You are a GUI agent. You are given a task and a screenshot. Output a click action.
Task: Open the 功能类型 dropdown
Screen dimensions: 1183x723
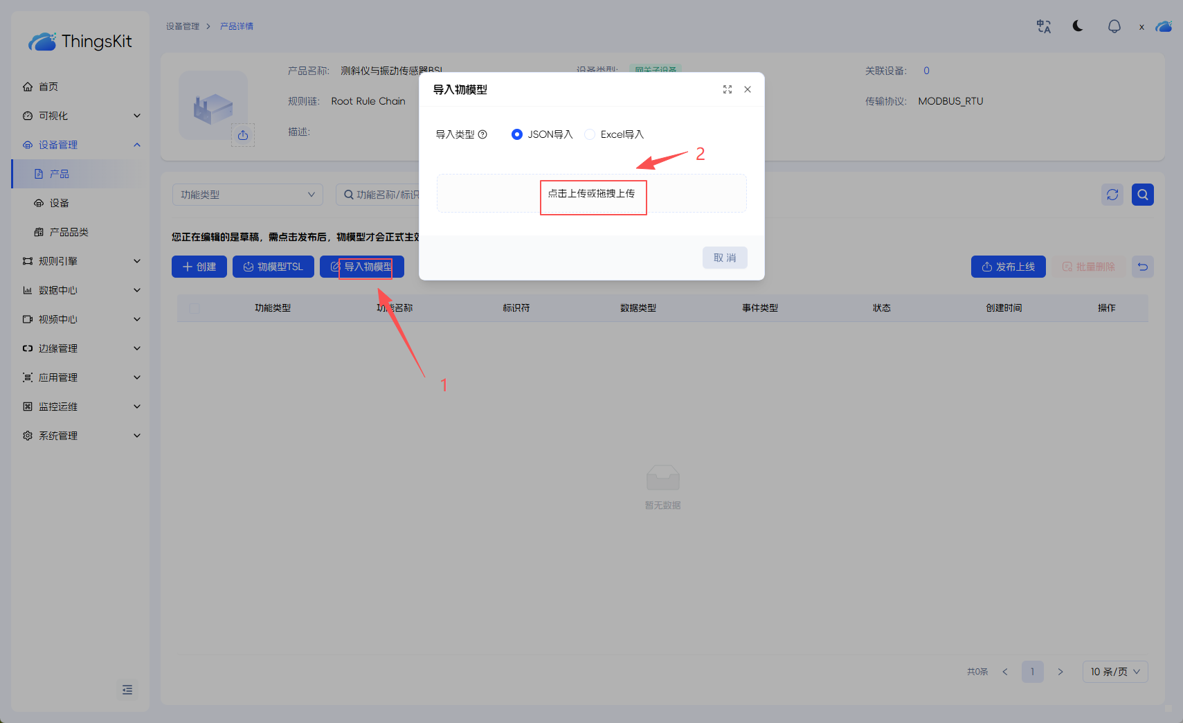click(247, 195)
